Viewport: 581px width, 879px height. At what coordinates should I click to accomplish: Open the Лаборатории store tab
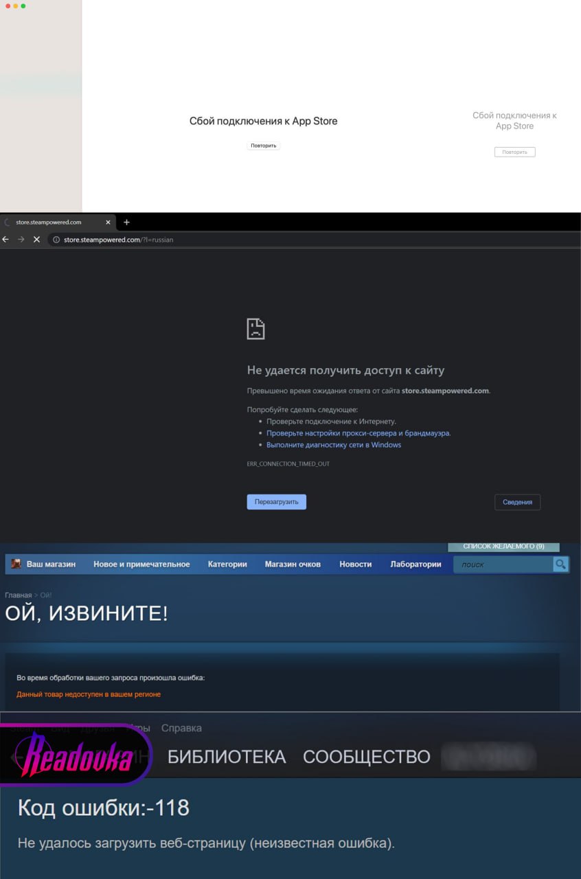[415, 564]
